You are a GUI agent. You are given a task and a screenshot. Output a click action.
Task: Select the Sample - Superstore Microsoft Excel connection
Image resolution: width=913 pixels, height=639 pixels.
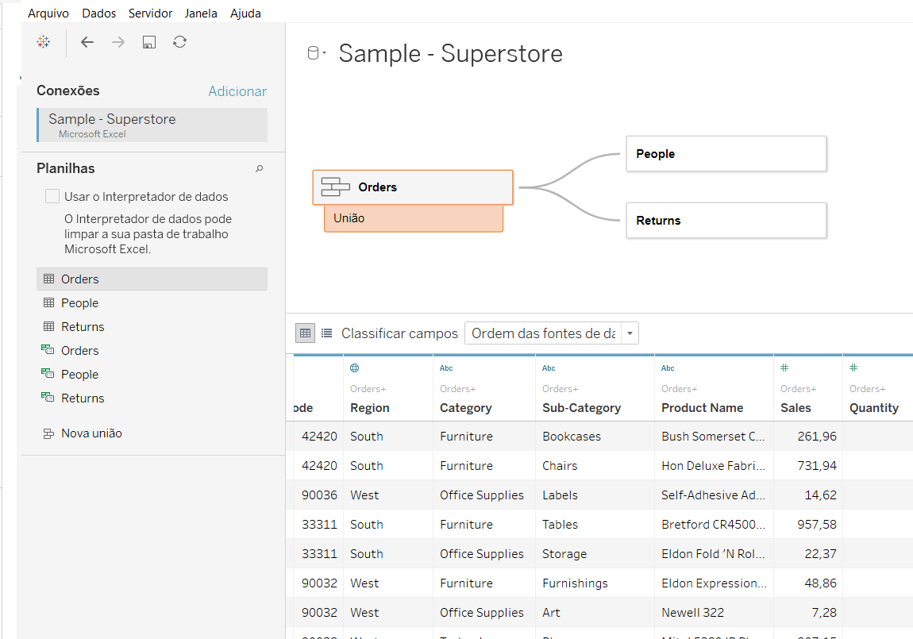(152, 125)
